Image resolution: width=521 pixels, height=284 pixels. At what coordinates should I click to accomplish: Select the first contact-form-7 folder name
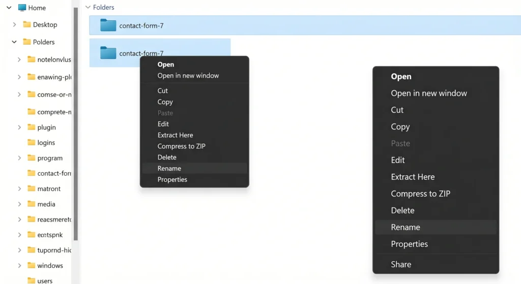[141, 25]
